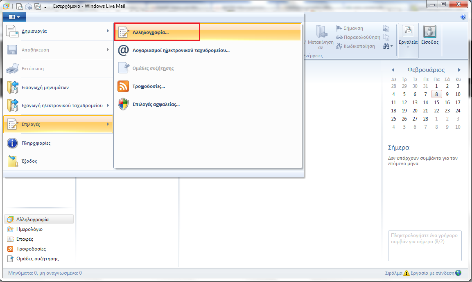Viewport: 472px width, 282px height.
Task: Click the Αλληλογραφία options notepad icon
Action: pyautogui.click(x=123, y=32)
